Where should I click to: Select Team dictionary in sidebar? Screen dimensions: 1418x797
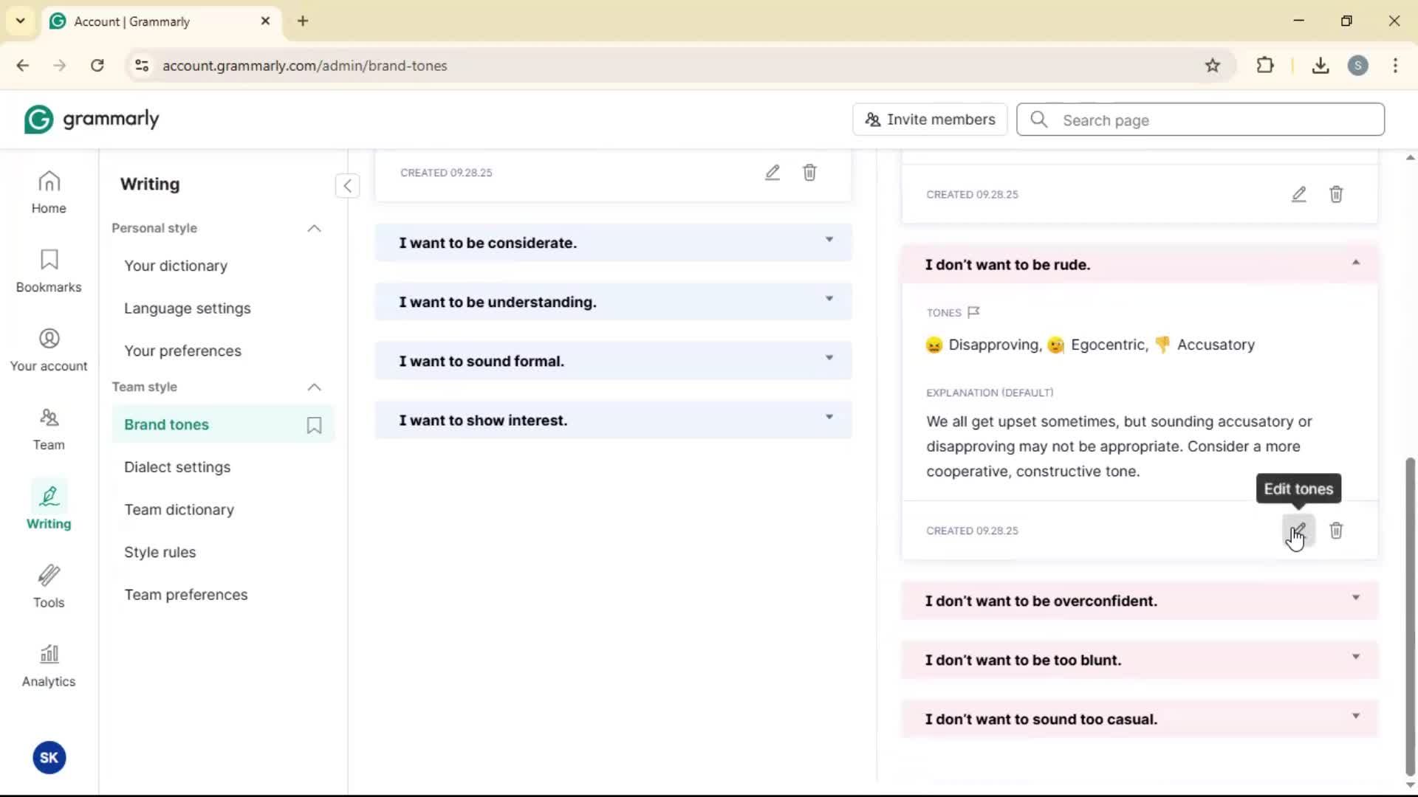click(179, 510)
